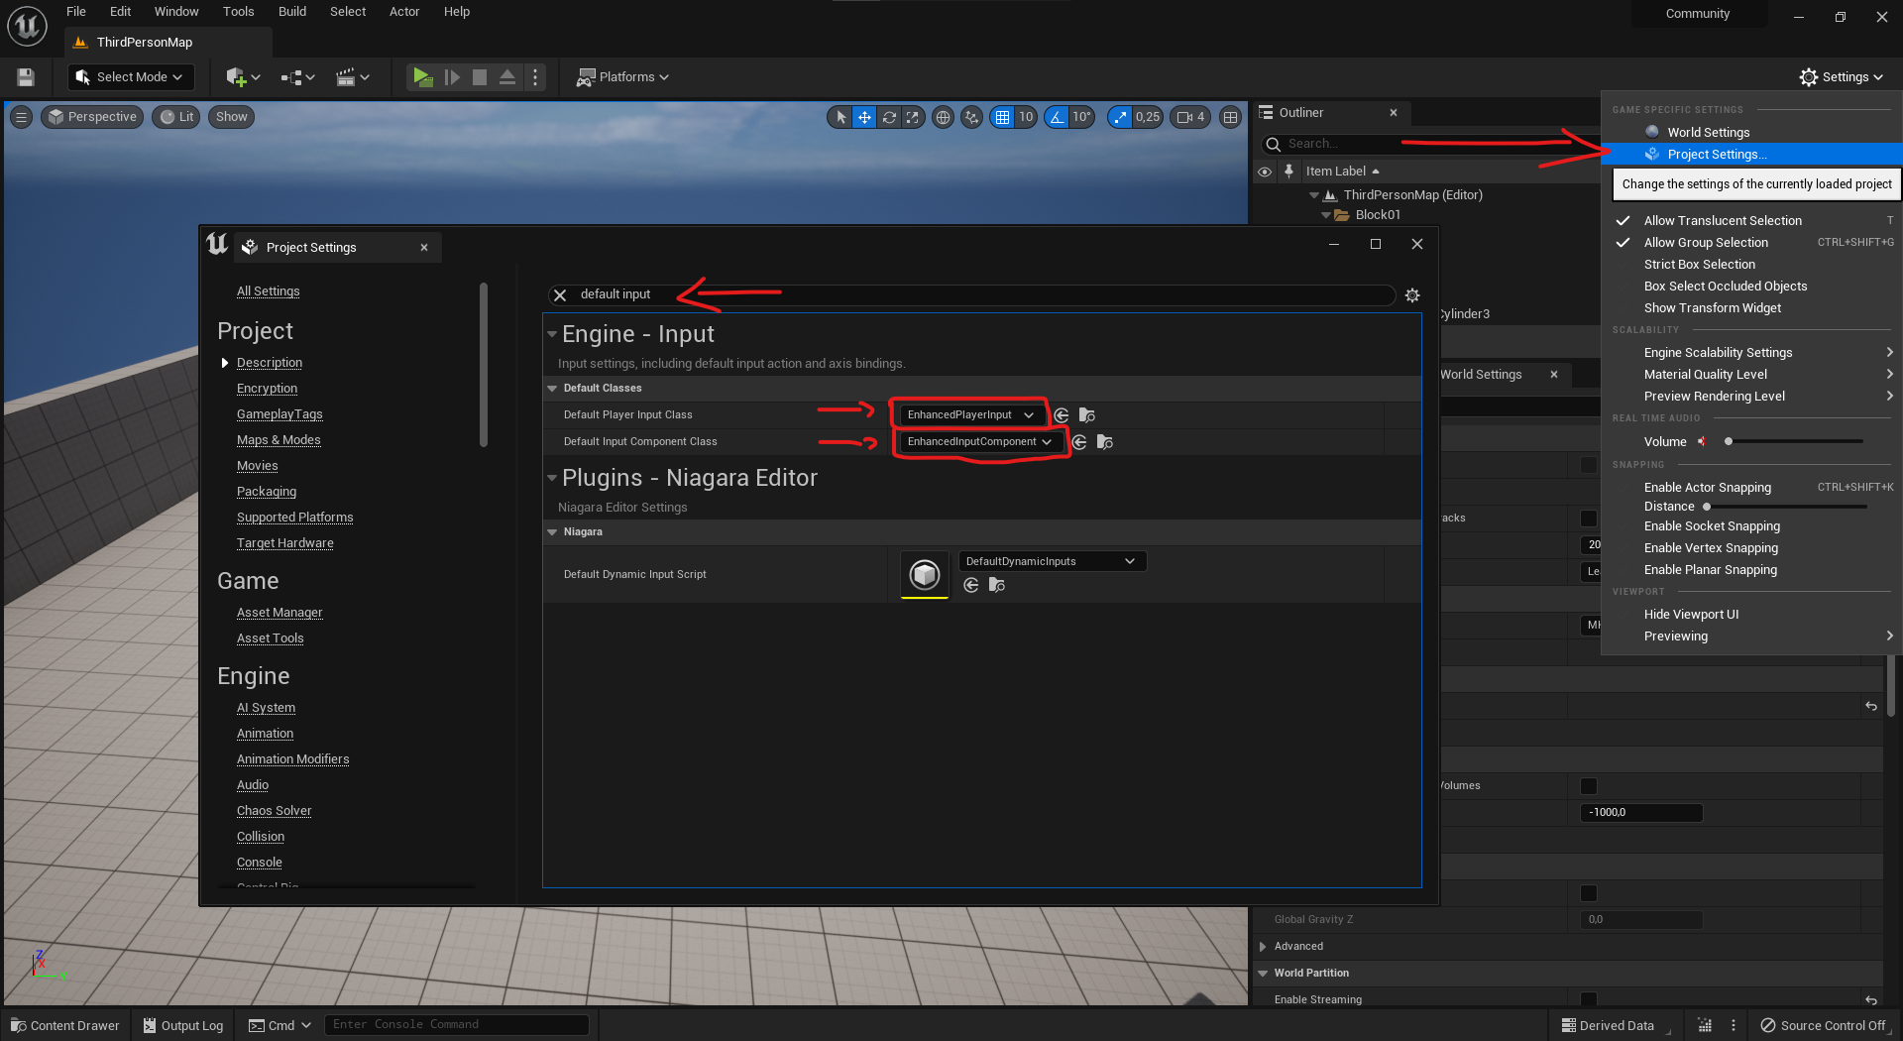
Task: Collapse the Engine - Input section
Action: click(552, 335)
